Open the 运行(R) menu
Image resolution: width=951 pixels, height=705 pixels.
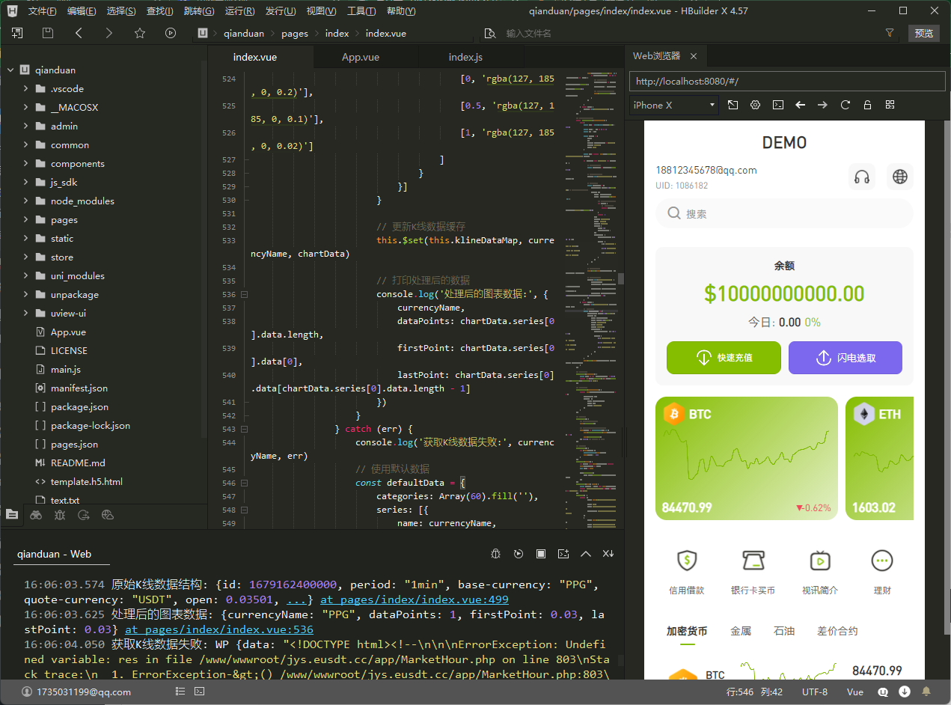[239, 11]
